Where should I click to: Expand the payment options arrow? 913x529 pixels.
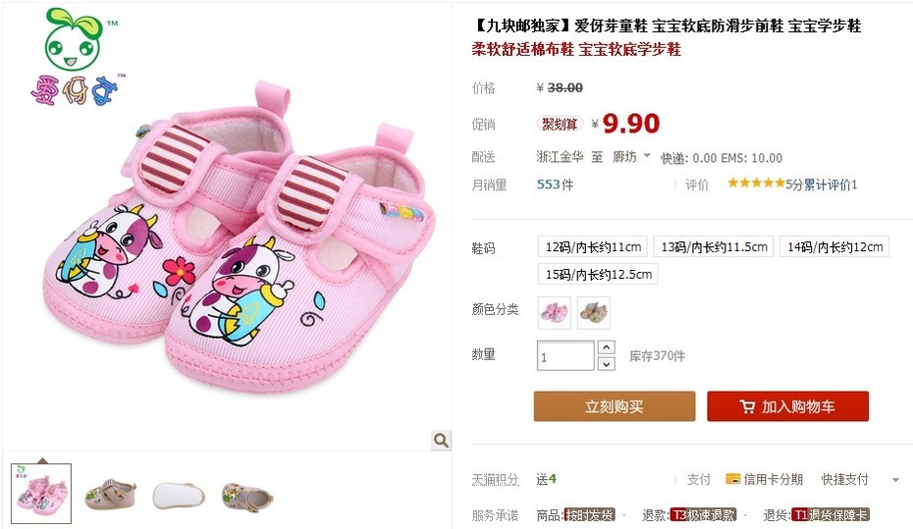[x=895, y=480]
